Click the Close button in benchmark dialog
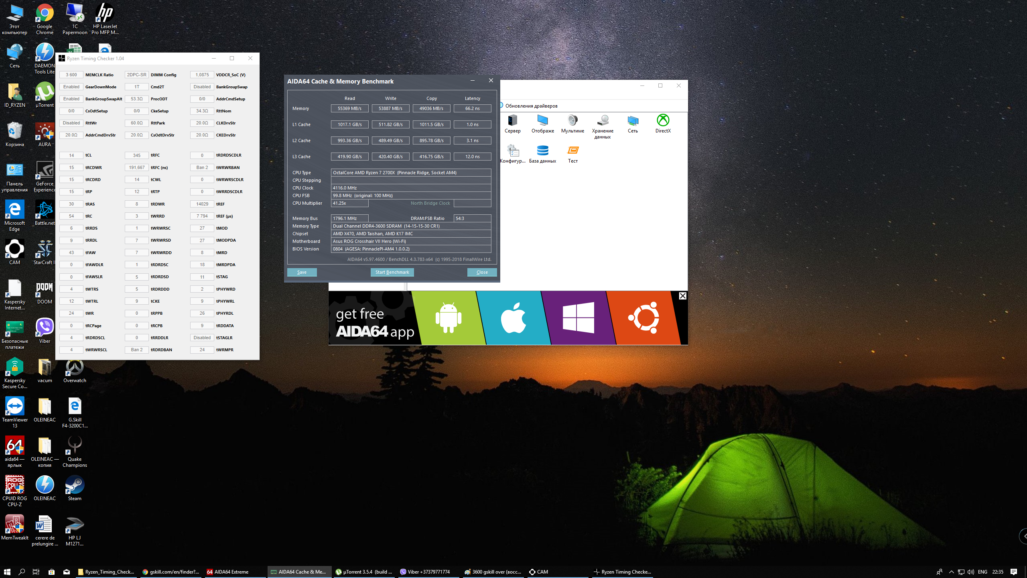Screen dimensions: 1027x578 pos(482,272)
